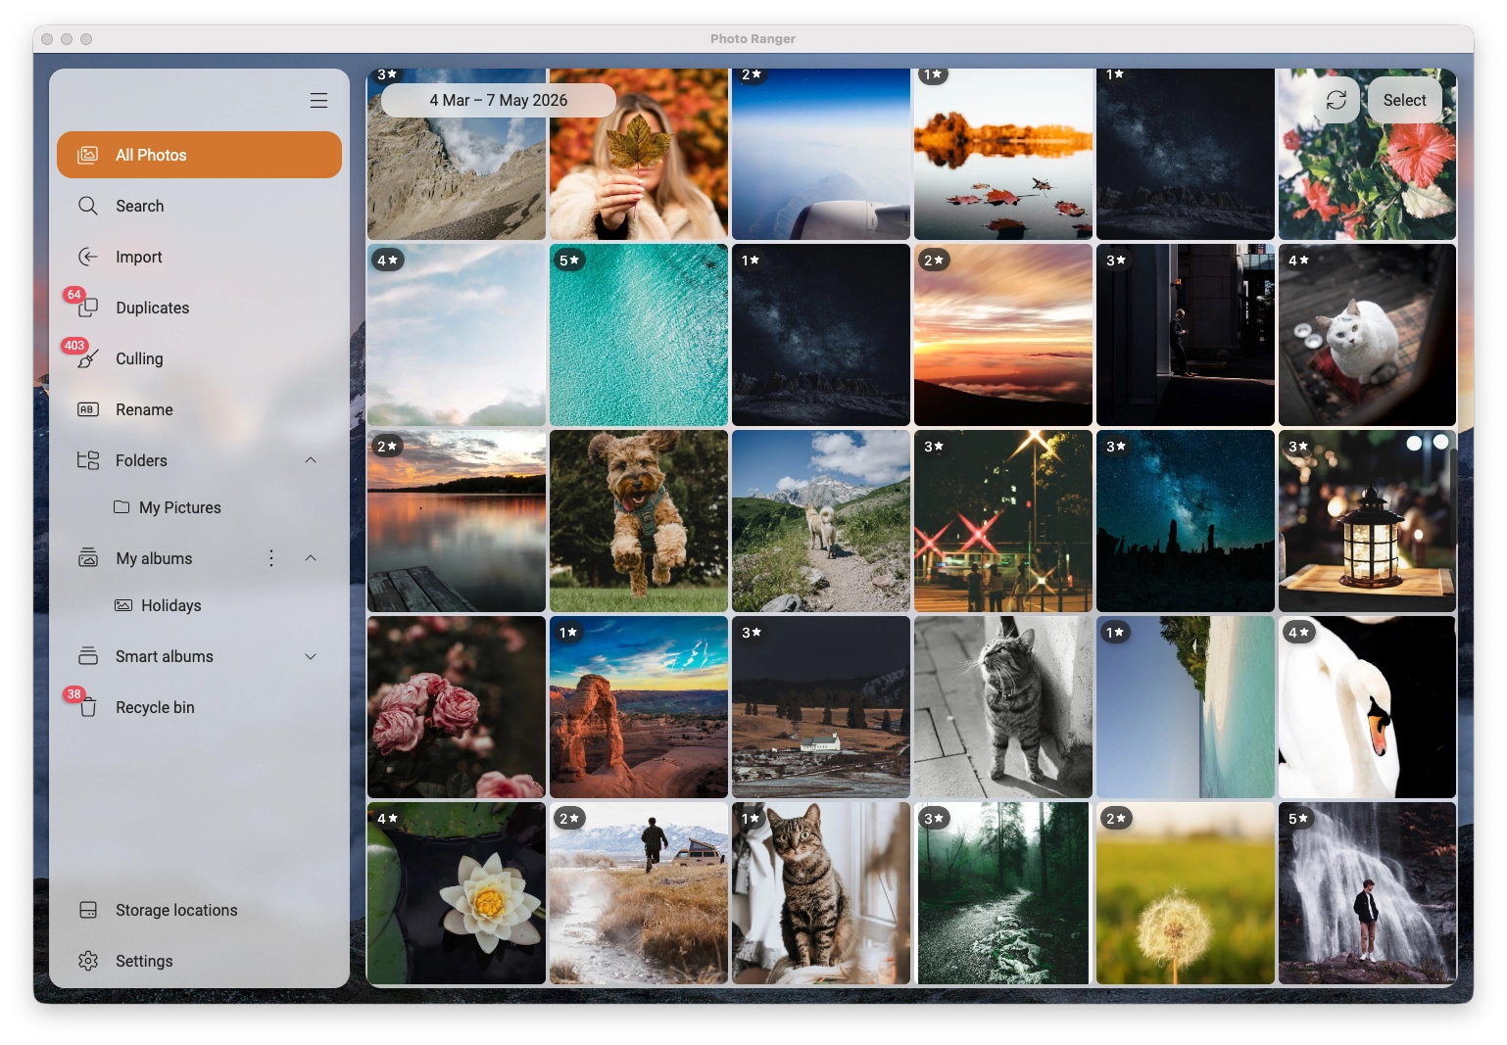Open the Settings gear icon
This screenshot has width=1507, height=1045.
pos(88,961)
